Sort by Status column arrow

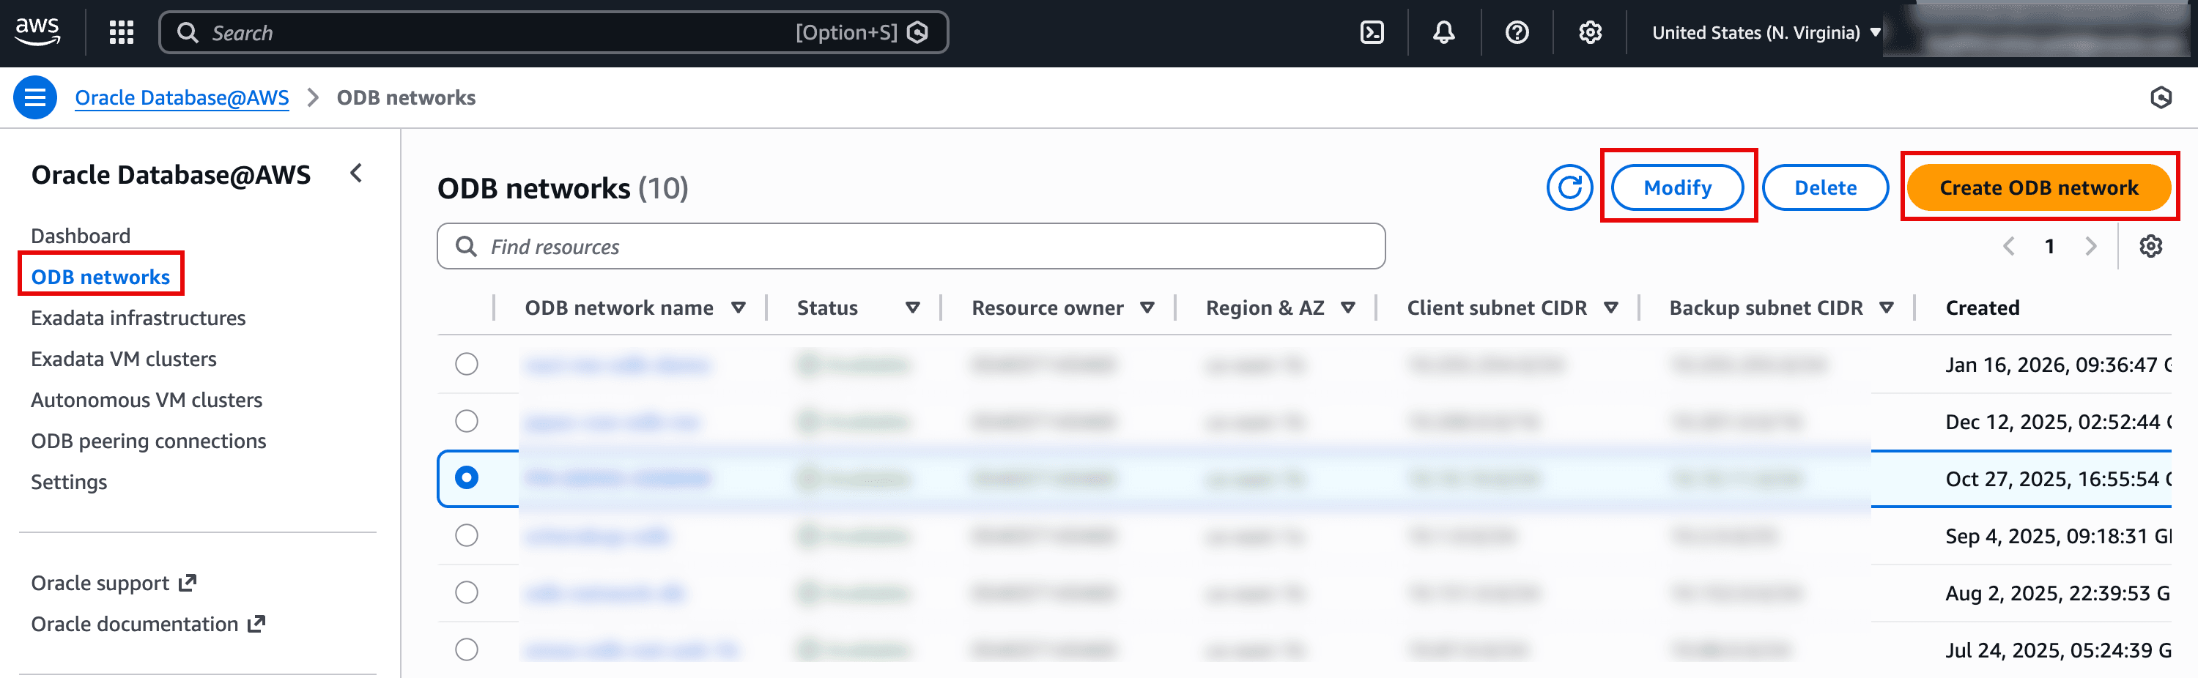[913, 308]
